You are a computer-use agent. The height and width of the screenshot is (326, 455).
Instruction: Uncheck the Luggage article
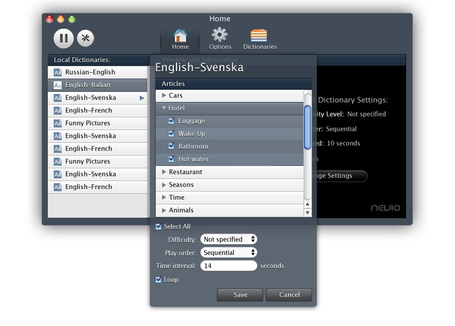[172, 120]
